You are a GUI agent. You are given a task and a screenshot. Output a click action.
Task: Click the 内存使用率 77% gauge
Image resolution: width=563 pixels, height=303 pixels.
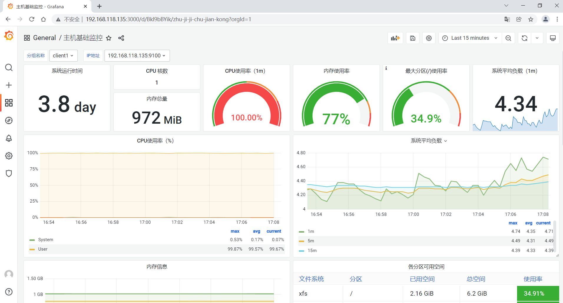(x=336, y=104)
